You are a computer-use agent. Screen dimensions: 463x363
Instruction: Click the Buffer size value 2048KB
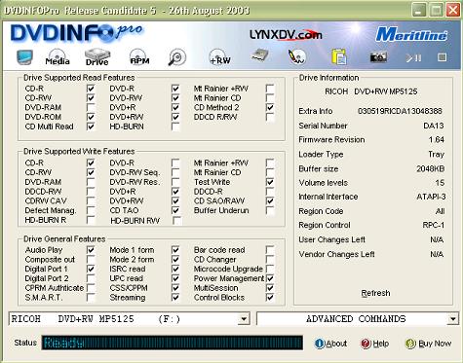click(431, 168)
